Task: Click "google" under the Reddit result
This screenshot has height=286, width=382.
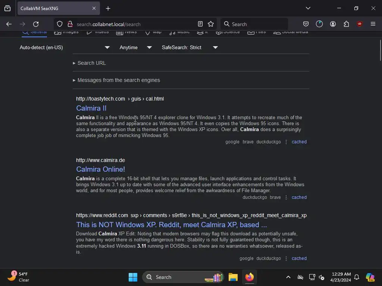Action: (246, 258)
